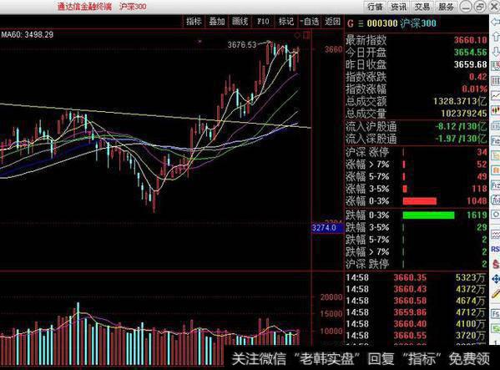Click the wavy-line sidebar icon
This screenshot has height=370, width=500.
[x=496, y=235]
